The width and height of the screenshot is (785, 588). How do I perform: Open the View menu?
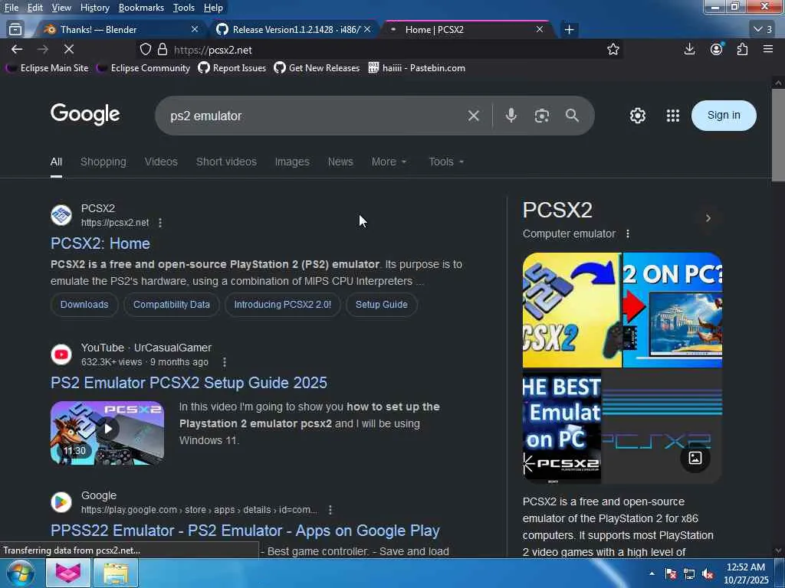(61, 8)
